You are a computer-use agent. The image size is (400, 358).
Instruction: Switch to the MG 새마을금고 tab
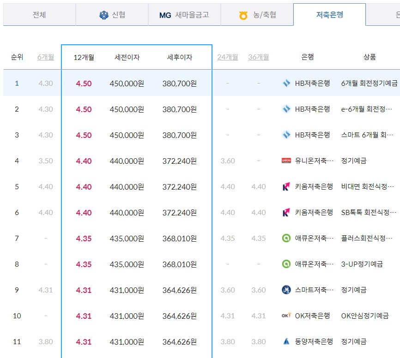pos(184,15)
